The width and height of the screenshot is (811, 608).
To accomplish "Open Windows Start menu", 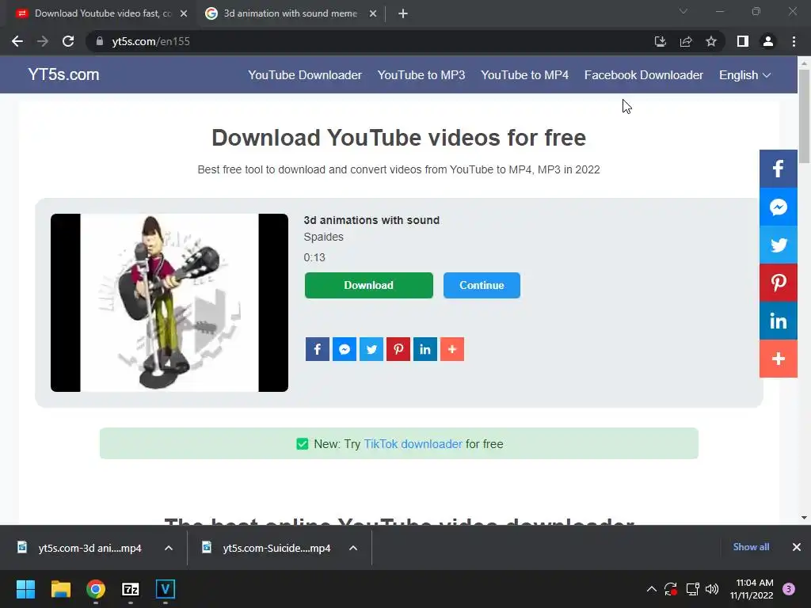I will click(x=25, y=589).
